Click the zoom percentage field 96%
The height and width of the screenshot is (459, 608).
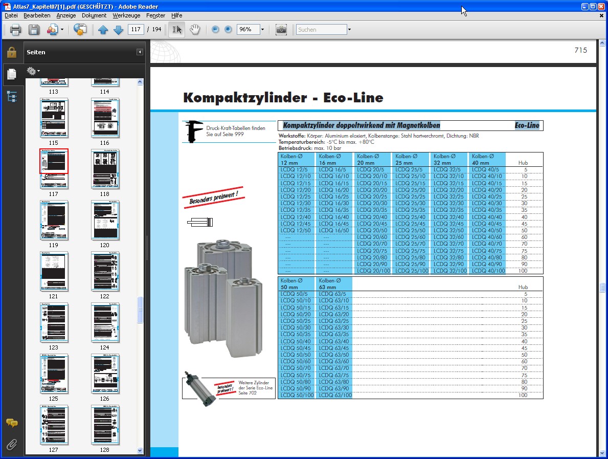pyautogui.click(x=248, y=29)
